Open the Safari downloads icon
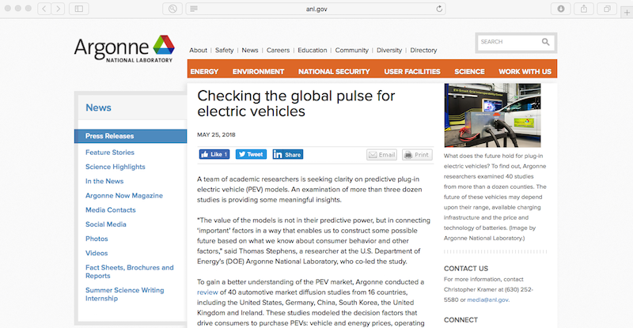The image size is (633, 328). tap(561, 9)
